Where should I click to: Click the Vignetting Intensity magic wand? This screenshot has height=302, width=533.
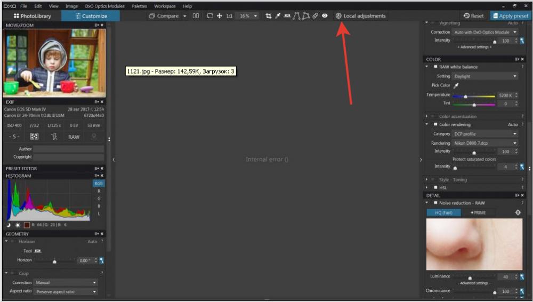(x=522, y=41)
